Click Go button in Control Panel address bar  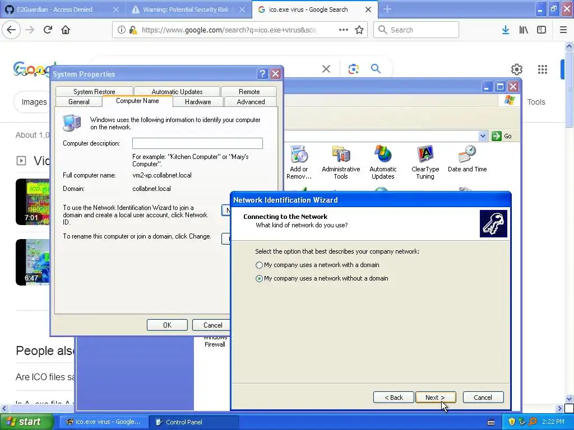coord(502,136)
